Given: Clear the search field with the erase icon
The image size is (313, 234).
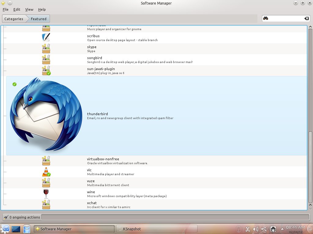Looking at the screenshot, I should (306, 19).
